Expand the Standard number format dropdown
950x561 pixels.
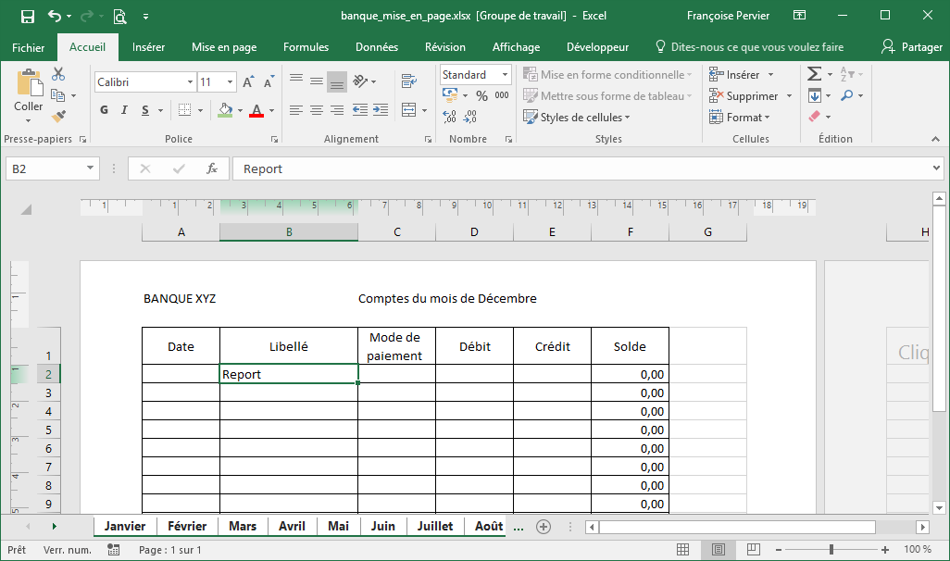[506, 75]
